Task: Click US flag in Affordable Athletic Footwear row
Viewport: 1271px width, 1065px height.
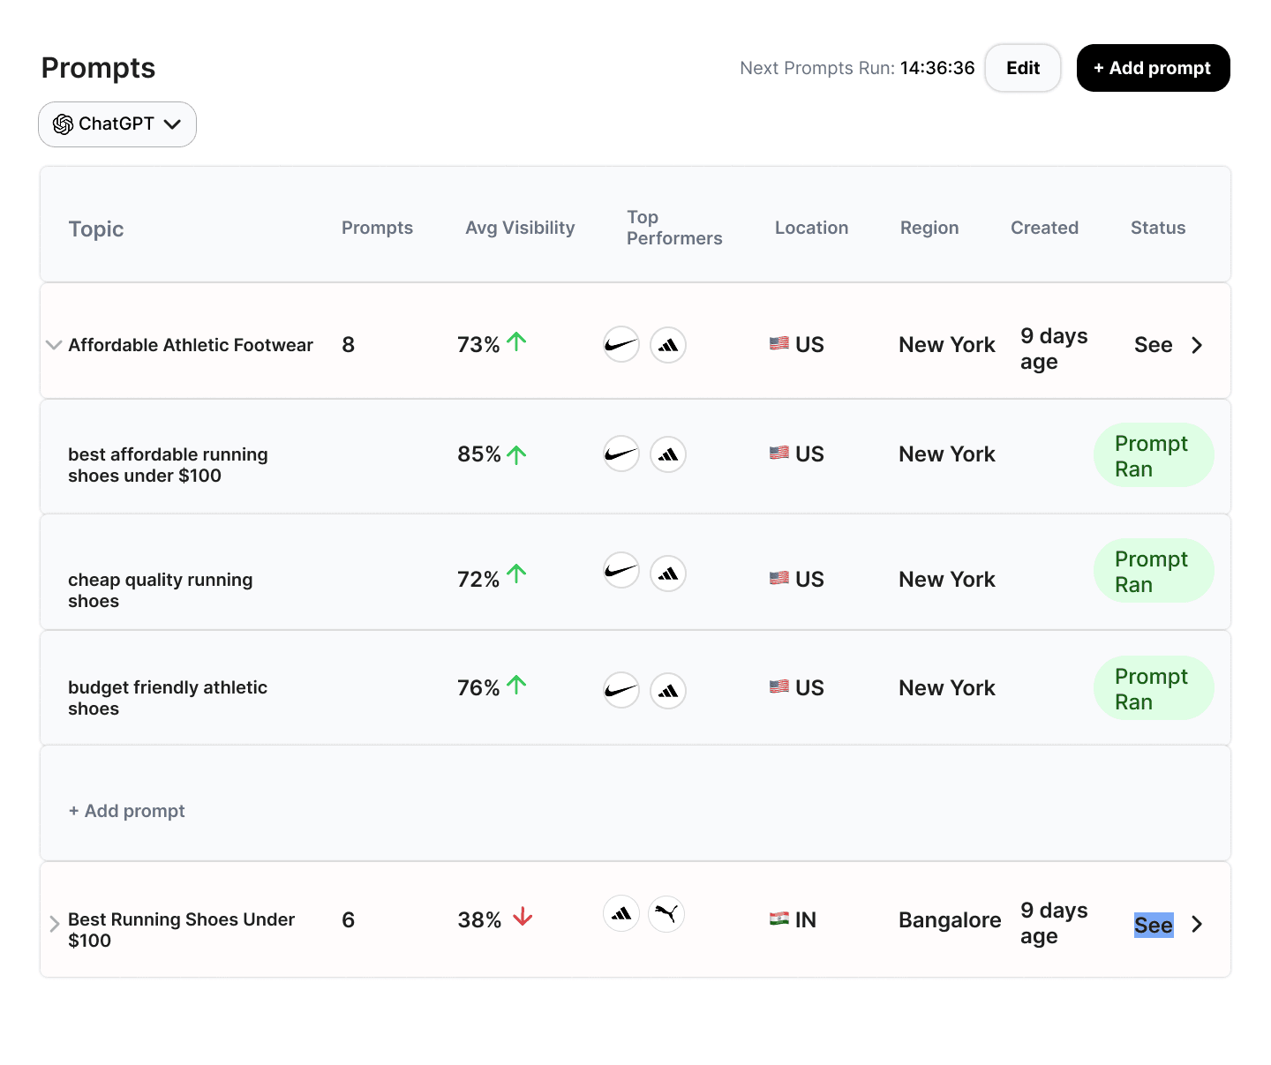Action: 779,343
